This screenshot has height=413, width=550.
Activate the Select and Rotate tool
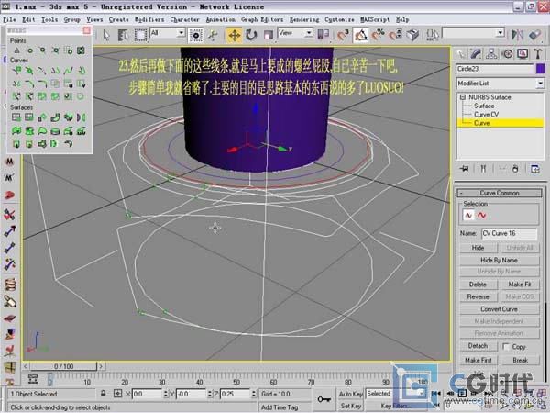tap(251, 35)
